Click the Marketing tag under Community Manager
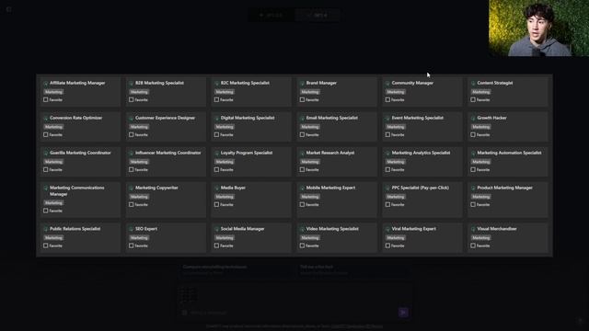This screenshot has width=589, height=331. click(396, 92)
